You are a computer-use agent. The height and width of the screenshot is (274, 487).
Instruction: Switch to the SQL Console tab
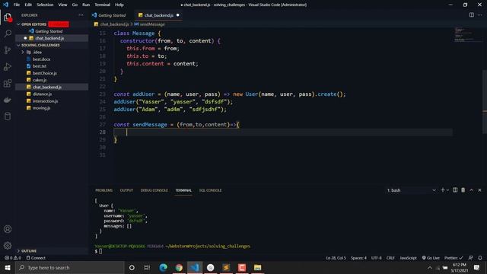210,190
